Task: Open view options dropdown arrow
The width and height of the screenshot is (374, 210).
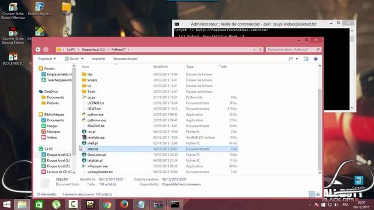Action: 297,59
